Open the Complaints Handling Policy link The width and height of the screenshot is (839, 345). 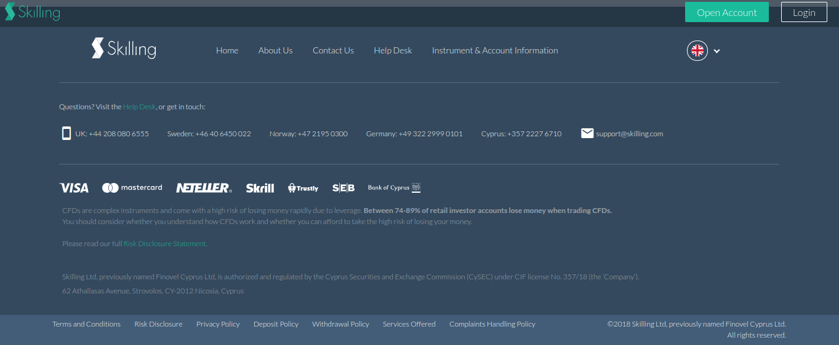(492, 324)
